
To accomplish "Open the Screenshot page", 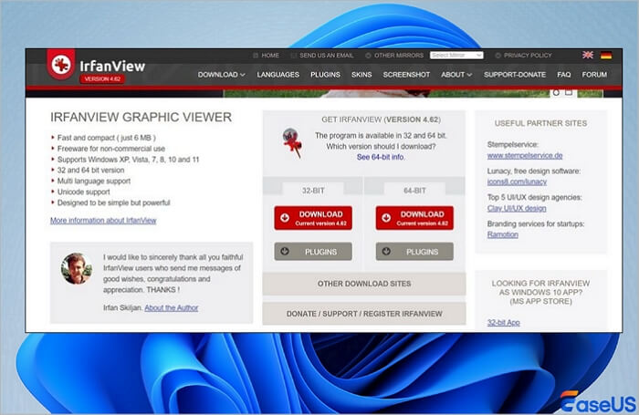I will [x=406, y=75].
